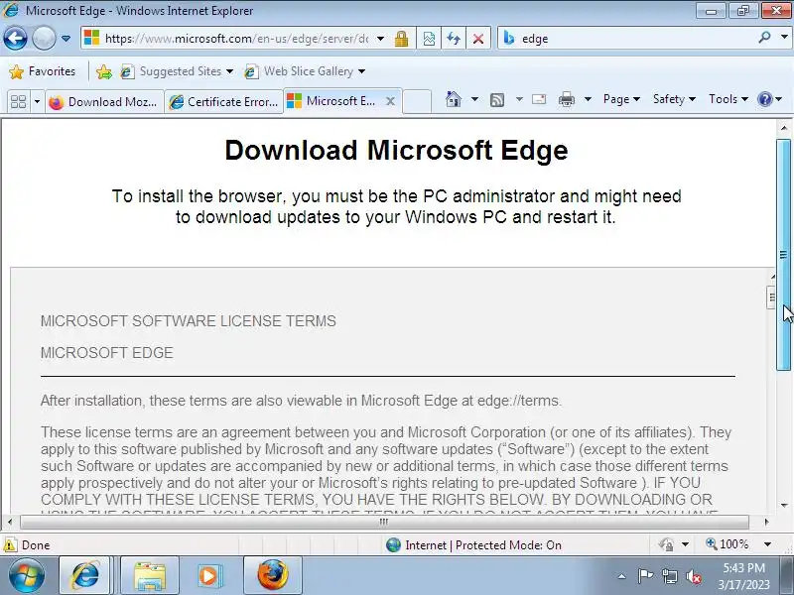This screenshot has height=595, width=794.
Task: Expand the address bar autocomplete dropdown
Action: coord(381,39)
